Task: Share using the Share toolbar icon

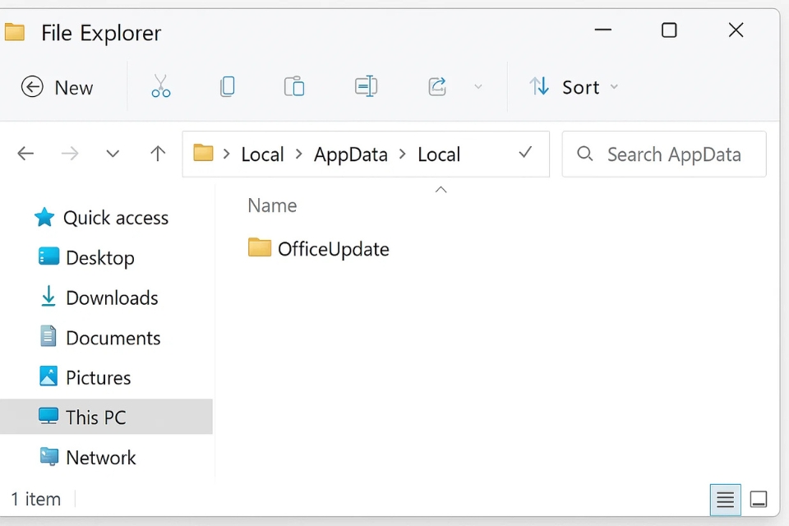Action: click(436, 86)
